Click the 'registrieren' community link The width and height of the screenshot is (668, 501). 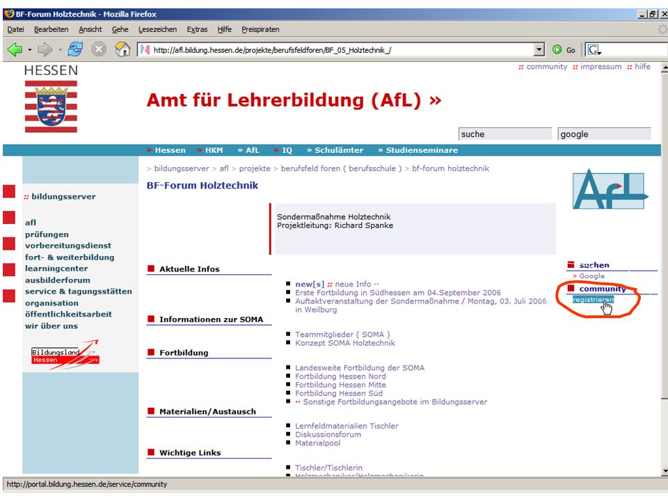click(593, 299)
